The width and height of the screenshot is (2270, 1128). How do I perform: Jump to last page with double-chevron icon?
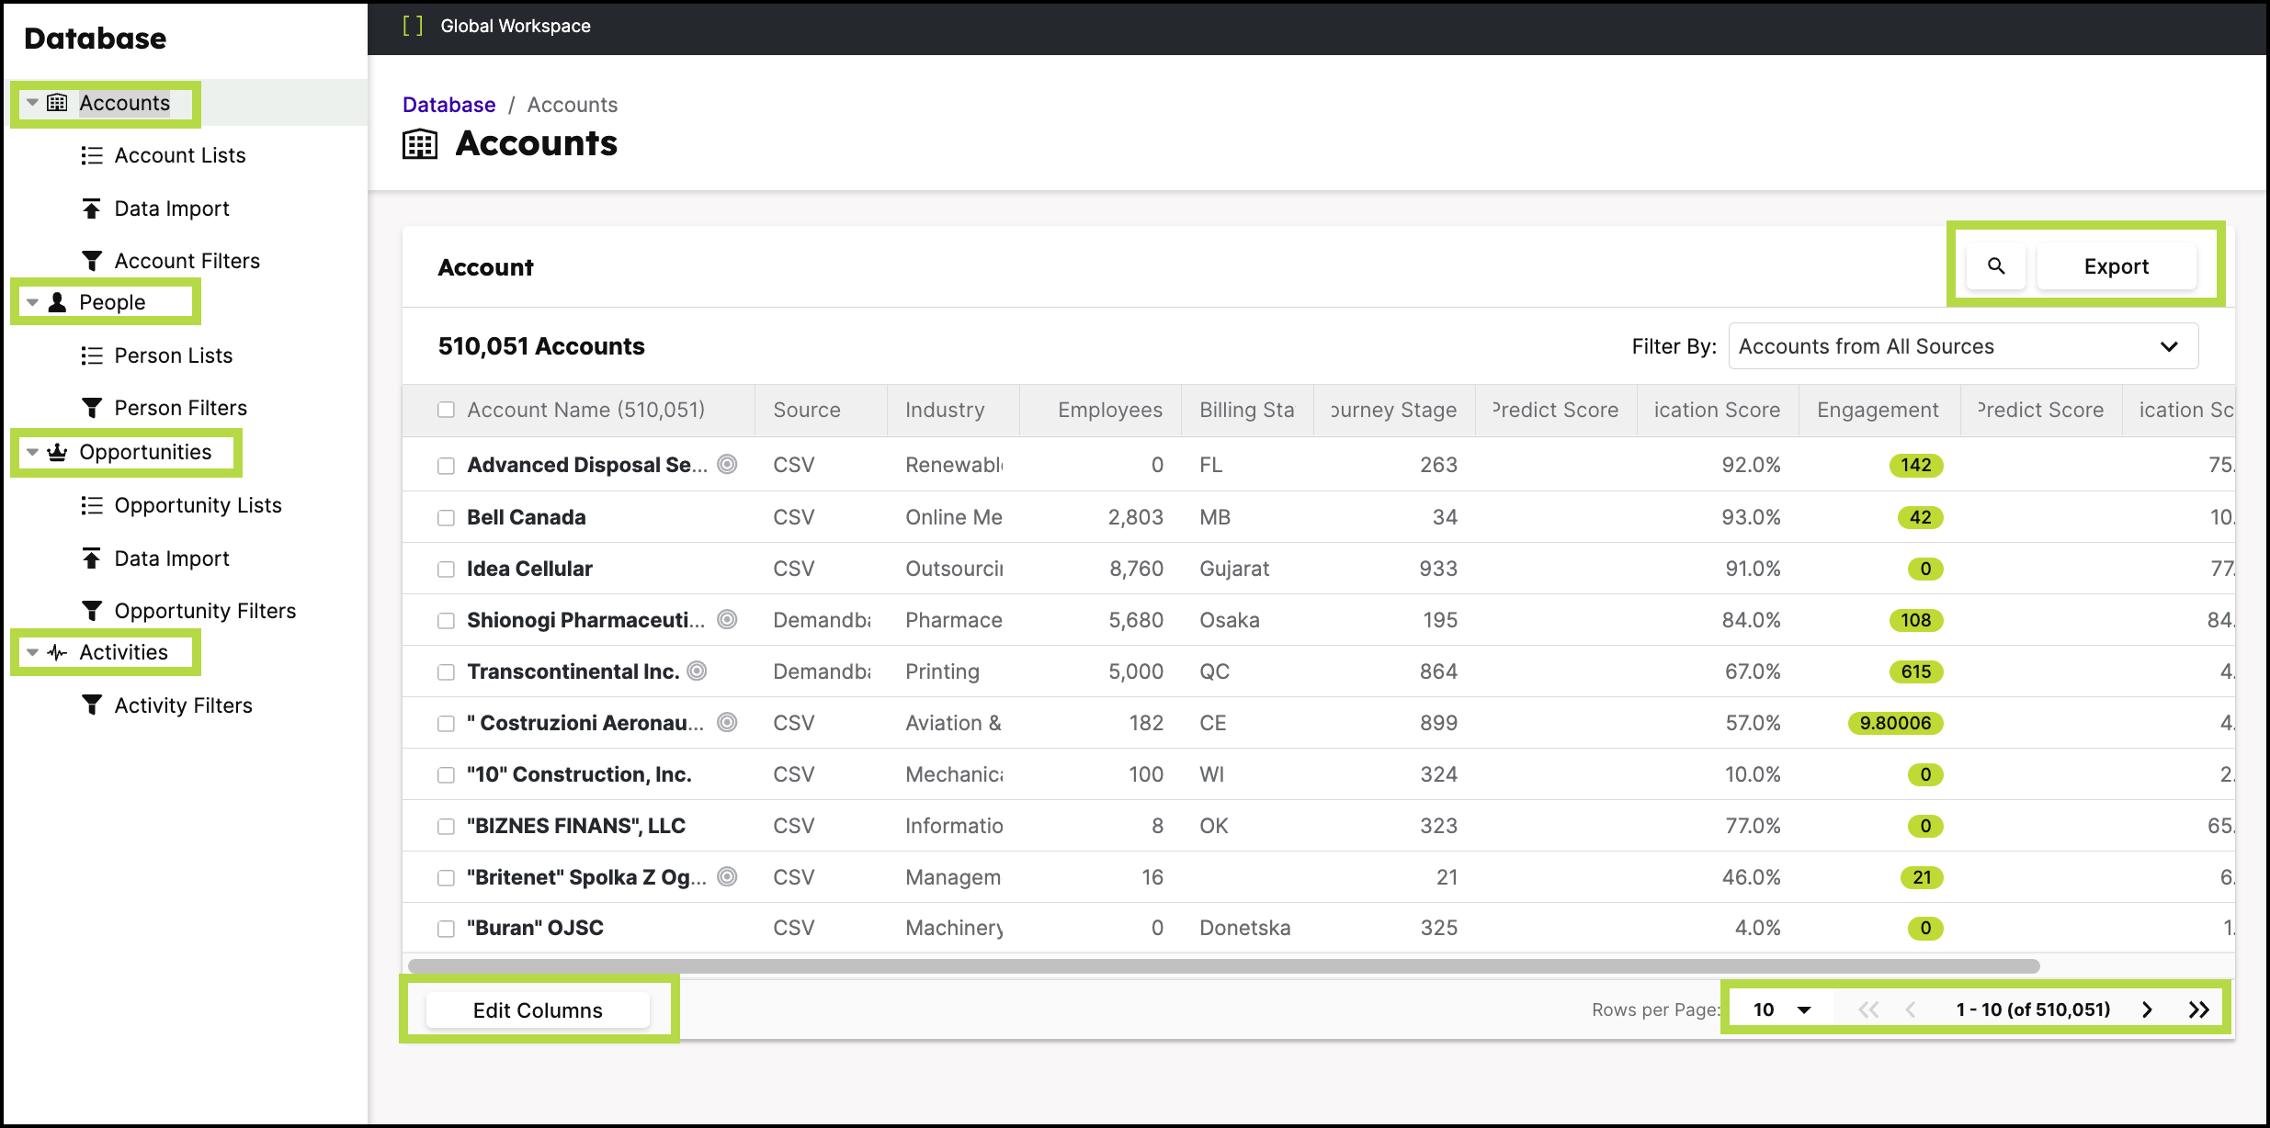(2200, 1008)
